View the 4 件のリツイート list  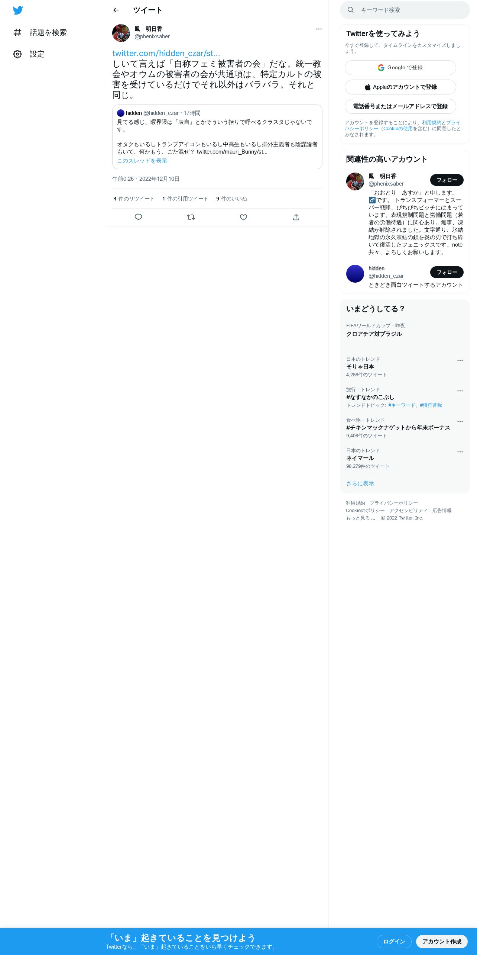pyautogui.click(x=134, y=199)
